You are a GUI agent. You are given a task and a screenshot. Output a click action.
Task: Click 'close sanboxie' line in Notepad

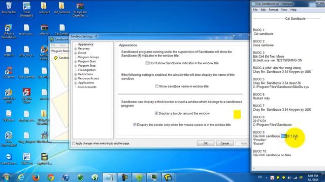coord(263,45)
